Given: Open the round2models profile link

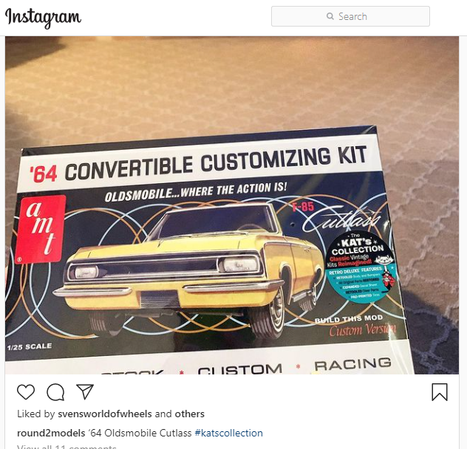Looking at the screenshot, I should click(51, 433).
